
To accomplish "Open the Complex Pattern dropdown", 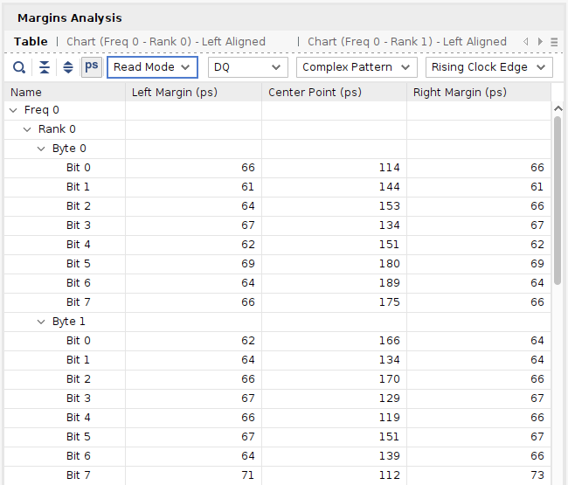I will (x=357, y=67).
